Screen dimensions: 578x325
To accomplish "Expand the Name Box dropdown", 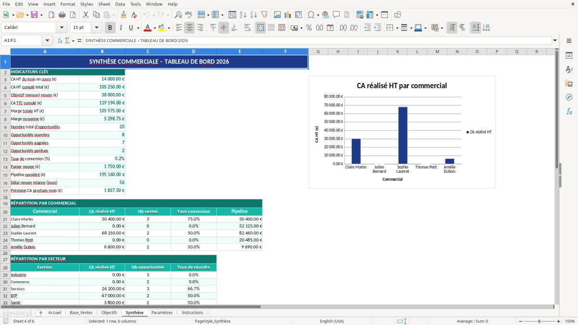I will tap(47, 41).
